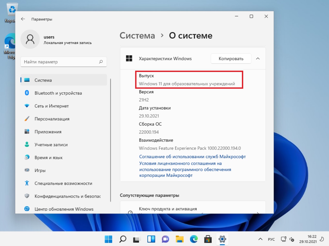Open the Start menu from taskbar

click(x=109, y=239)
